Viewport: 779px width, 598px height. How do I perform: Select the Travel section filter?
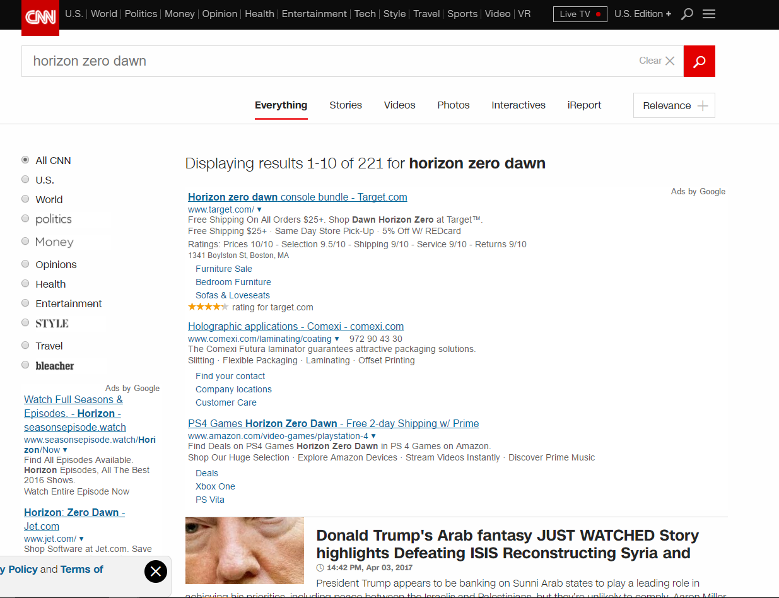tap(25, 346)
